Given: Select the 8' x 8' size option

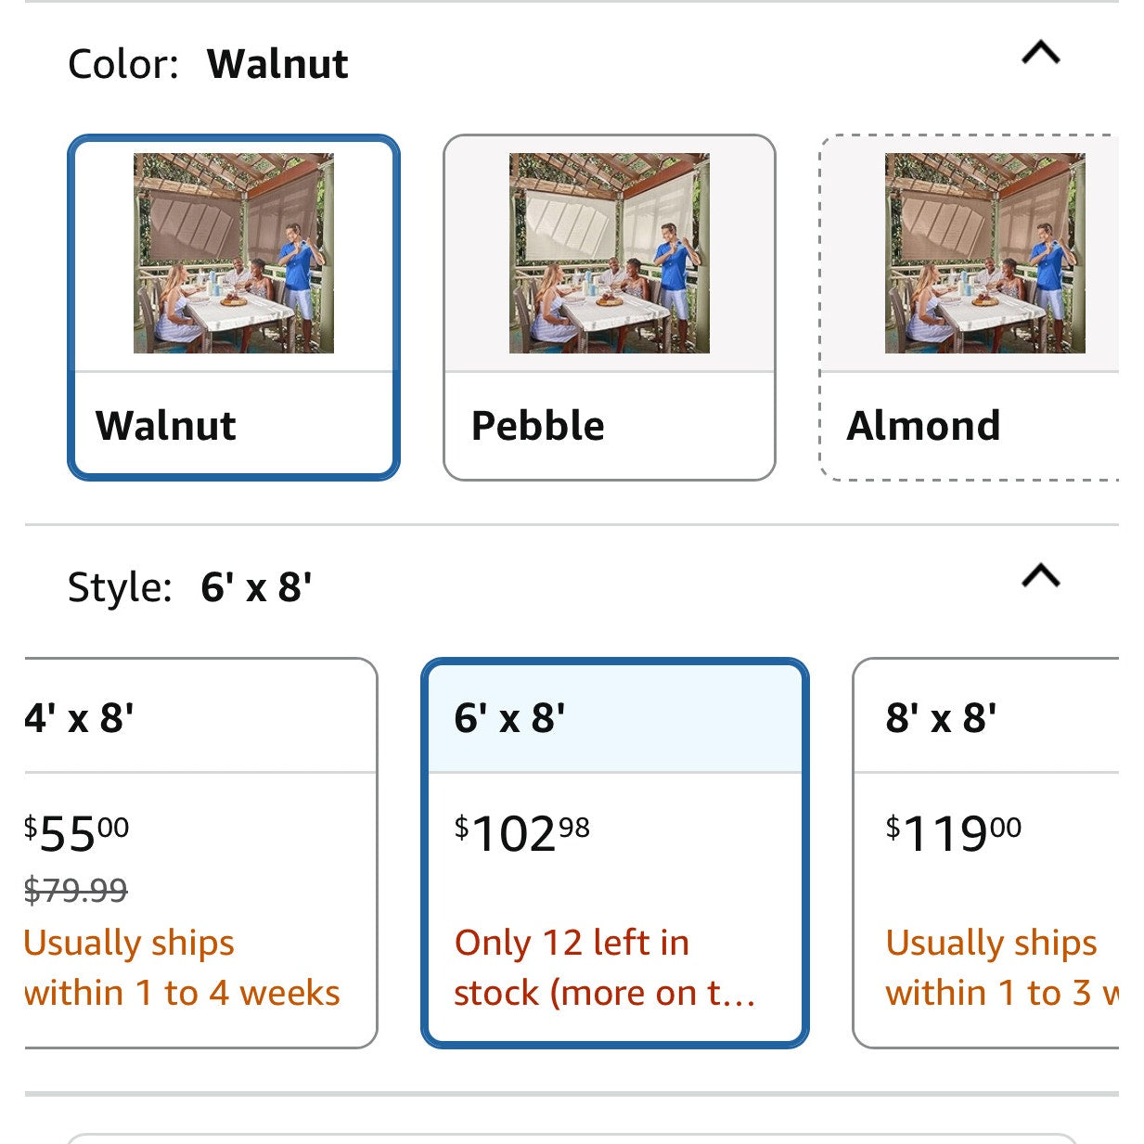Looking at the screenshot, I should point(941,718).
